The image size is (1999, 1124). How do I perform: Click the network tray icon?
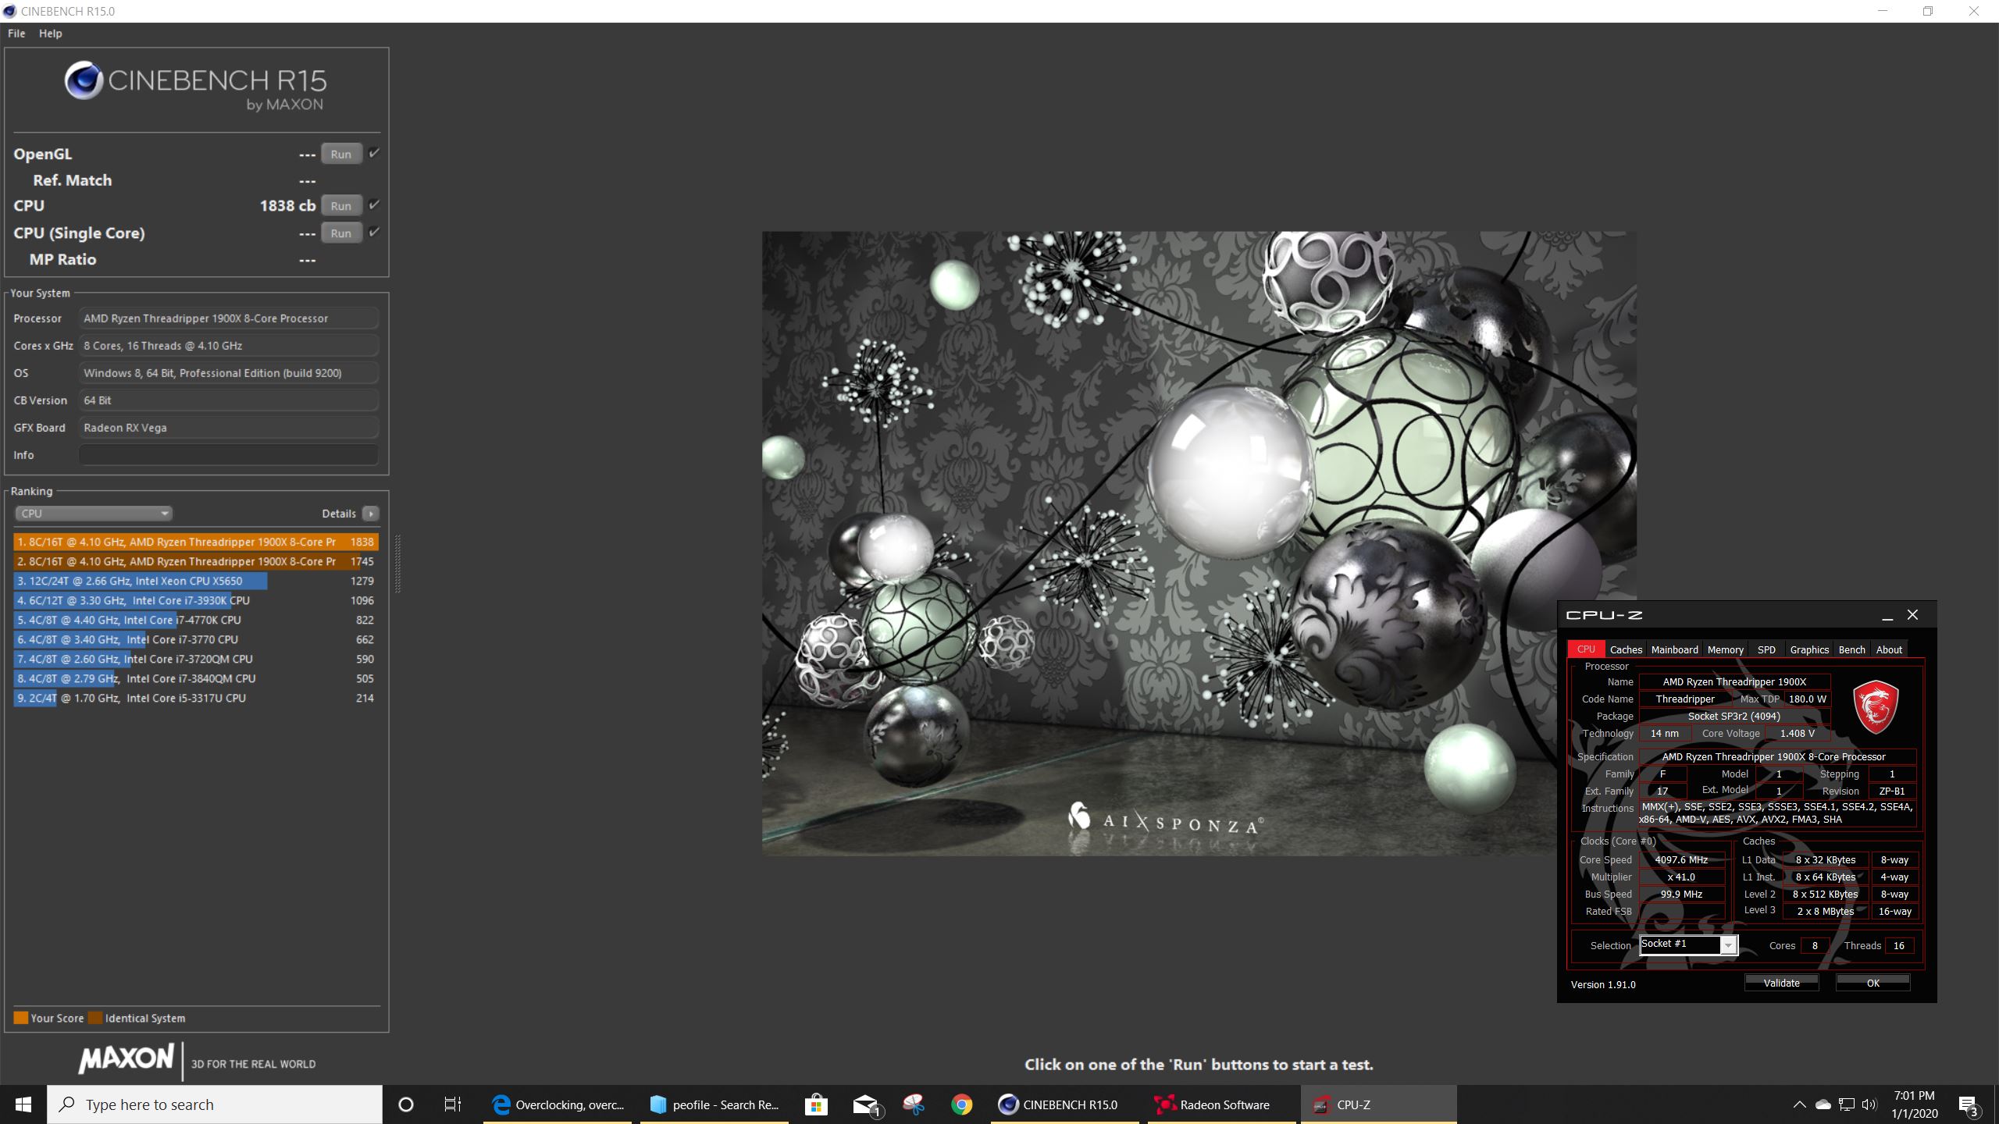1847,1104
